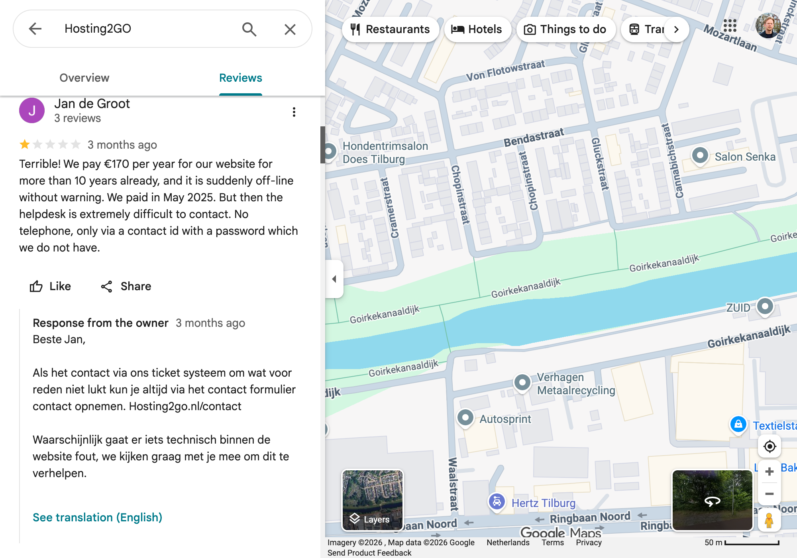
Task: Select the Hotels search chip icon
Action: (457, 29)
